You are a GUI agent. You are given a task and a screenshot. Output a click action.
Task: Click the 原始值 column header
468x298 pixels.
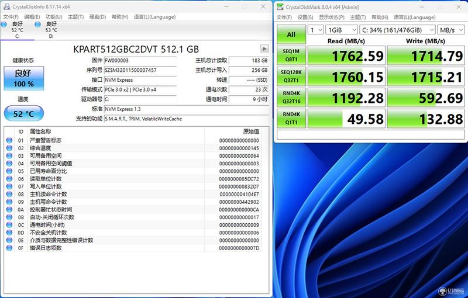[251, 131]
